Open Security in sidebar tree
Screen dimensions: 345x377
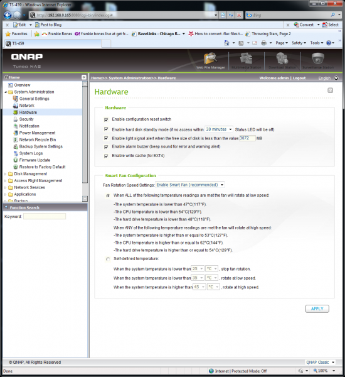point(26,119)
